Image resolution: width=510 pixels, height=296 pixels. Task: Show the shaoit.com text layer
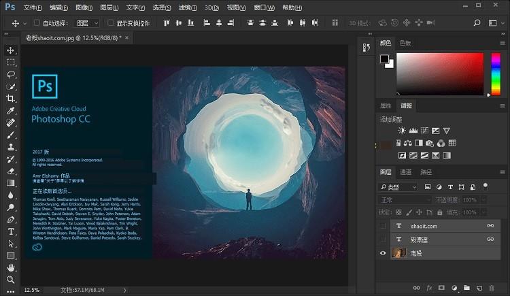[383, 226]
